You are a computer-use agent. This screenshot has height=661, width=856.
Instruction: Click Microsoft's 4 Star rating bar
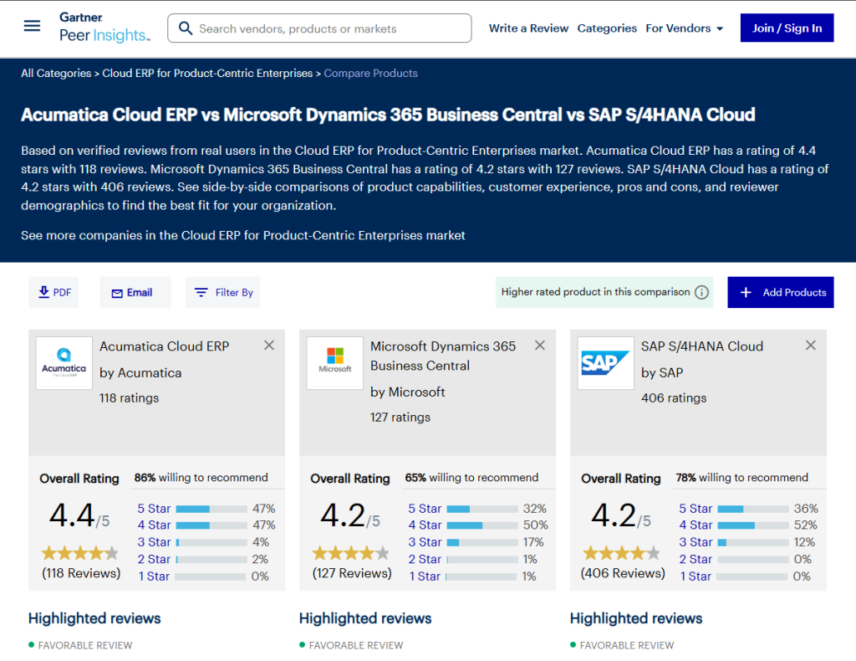pyautogui.click(x=482, y=525)
